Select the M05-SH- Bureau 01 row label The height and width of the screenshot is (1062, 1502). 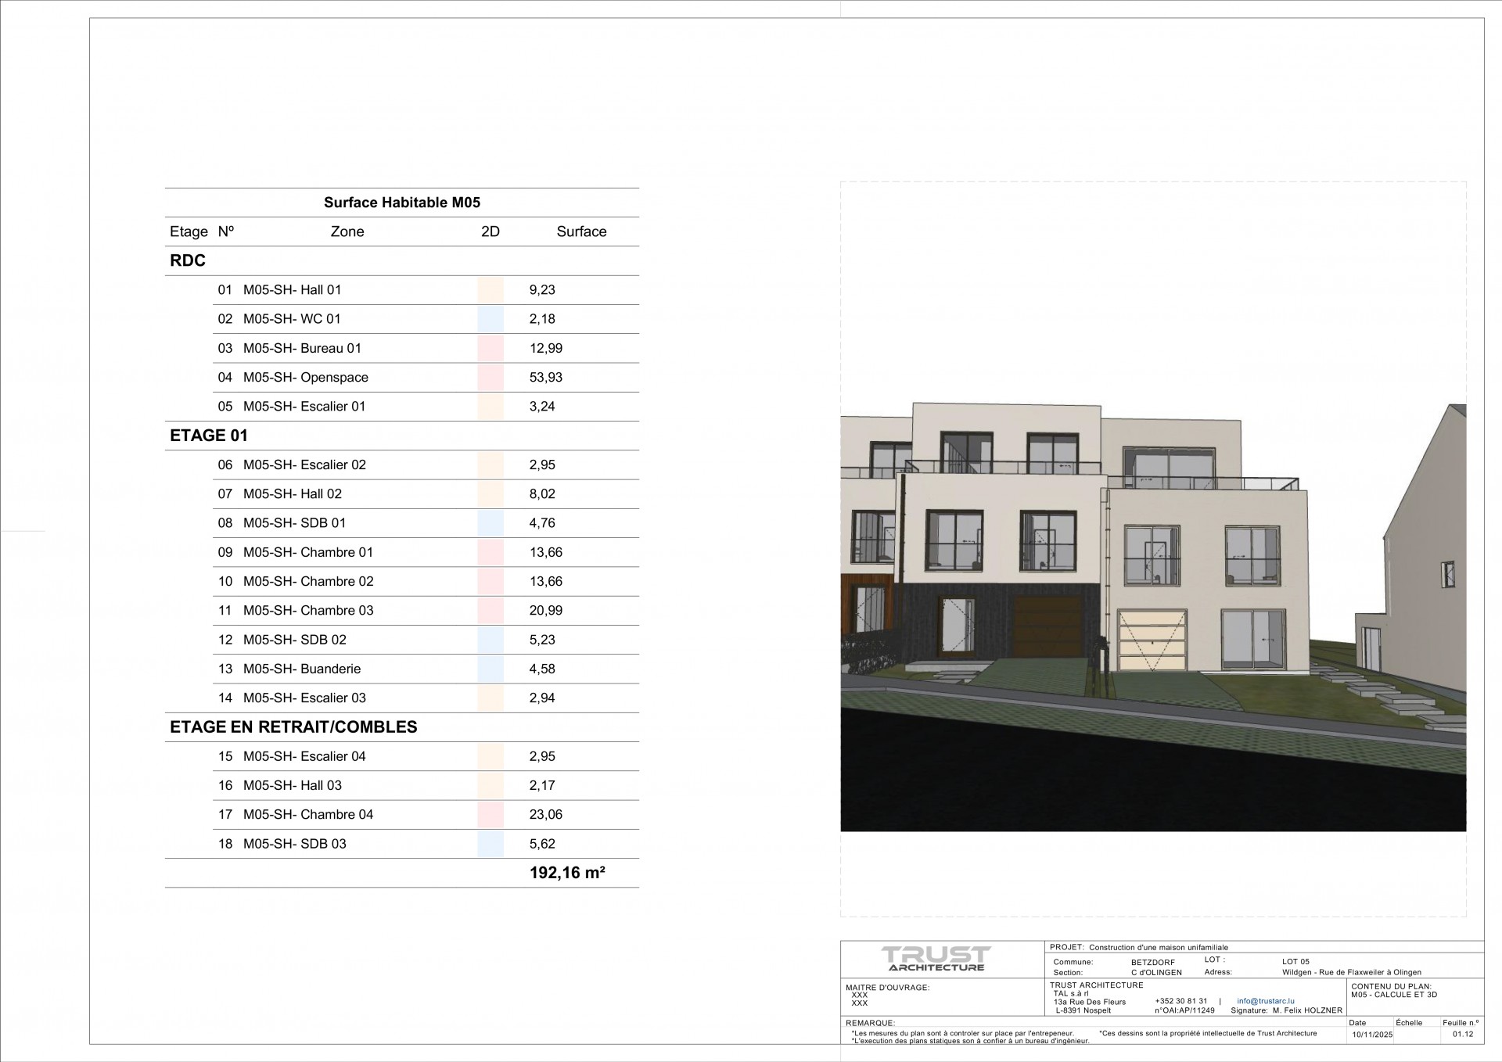click(302, 349)
